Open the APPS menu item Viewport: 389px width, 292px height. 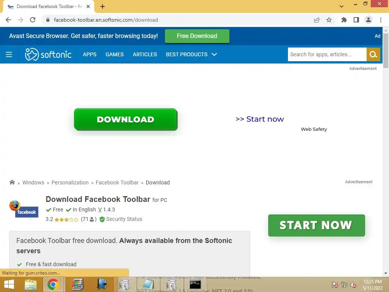point(90,54)
